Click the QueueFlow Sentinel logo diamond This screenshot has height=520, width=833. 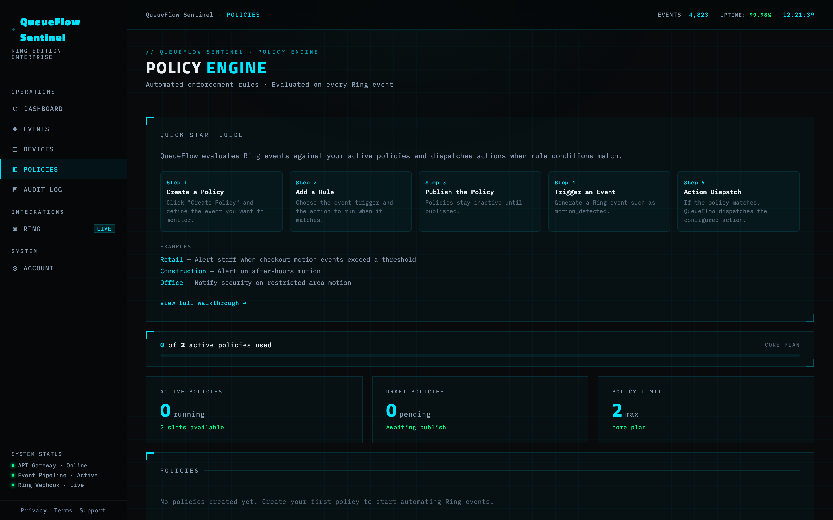[13, 30]
